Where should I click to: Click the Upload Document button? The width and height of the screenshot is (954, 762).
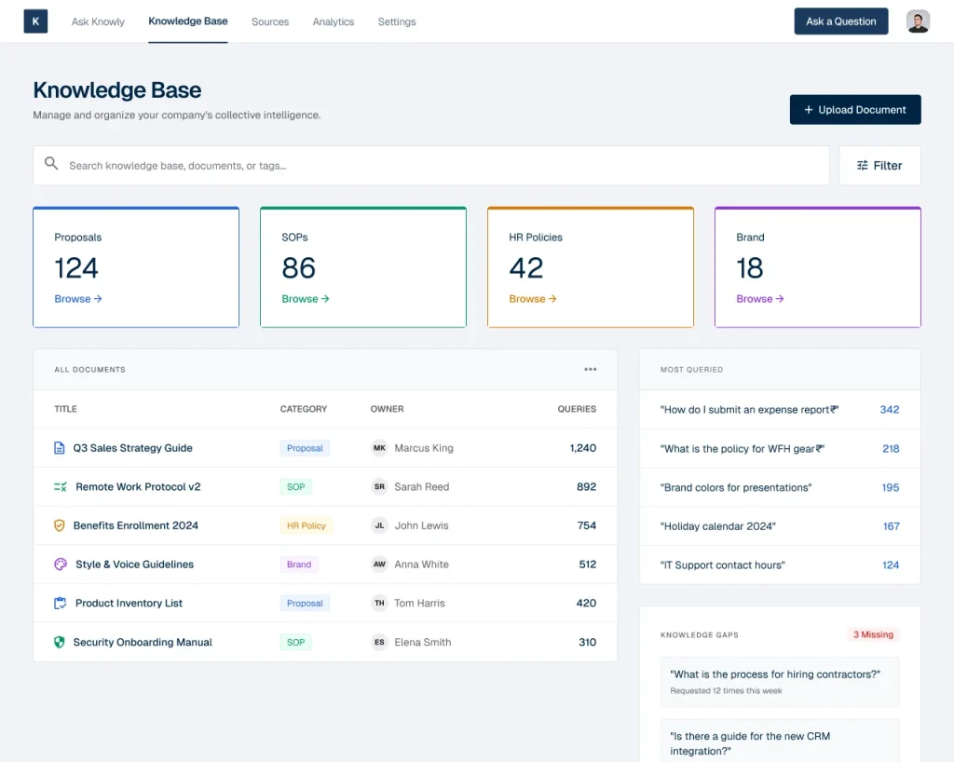tap(855, 110)
